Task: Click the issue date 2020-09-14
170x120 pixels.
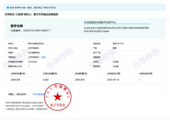Action: tap(113, 80)
